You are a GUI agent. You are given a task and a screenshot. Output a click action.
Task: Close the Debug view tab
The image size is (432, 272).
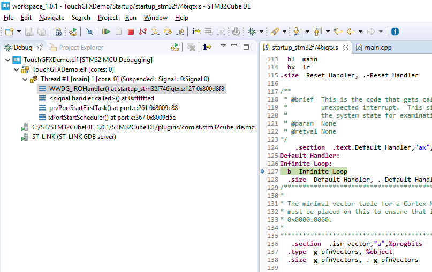40,48
